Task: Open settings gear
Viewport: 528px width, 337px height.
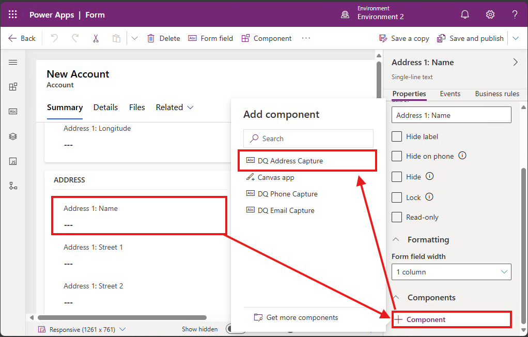Action: [490, 14]
